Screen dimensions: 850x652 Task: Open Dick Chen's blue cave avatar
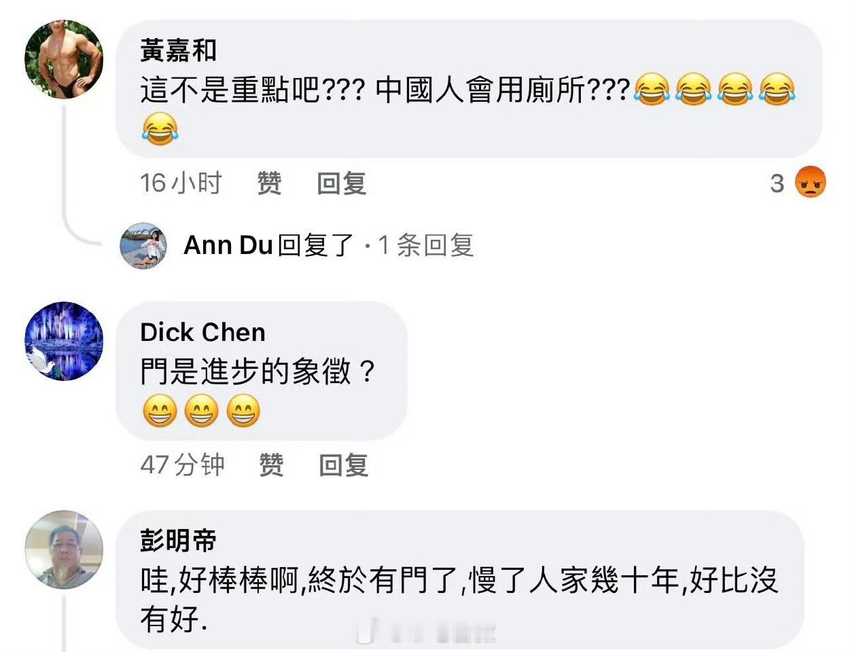pos(64,341)
